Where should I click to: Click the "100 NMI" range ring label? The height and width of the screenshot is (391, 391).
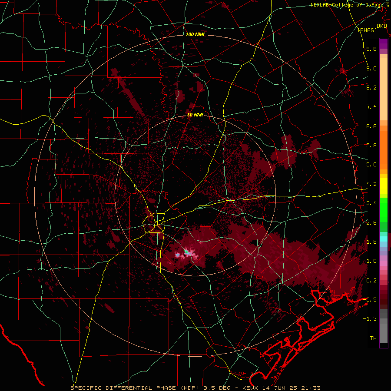point(195,34)
